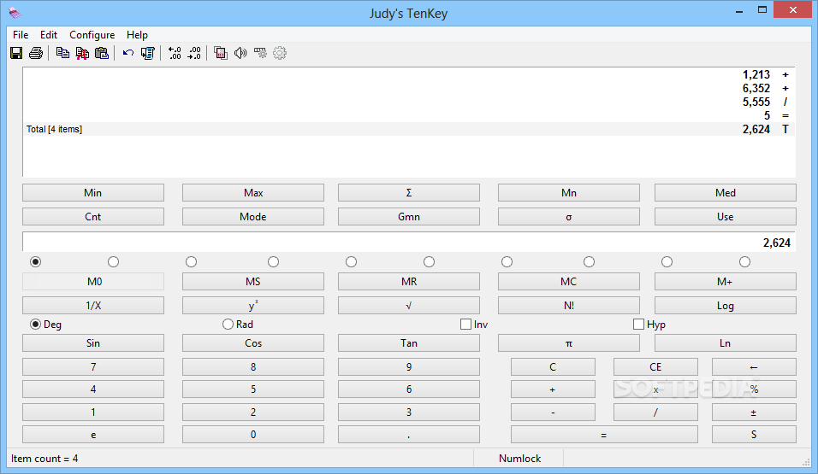Image resolution: width=818 pixels, height=474 pixels.
Task: Click the Gmn geometric mean button
Action: coord(409,217)
